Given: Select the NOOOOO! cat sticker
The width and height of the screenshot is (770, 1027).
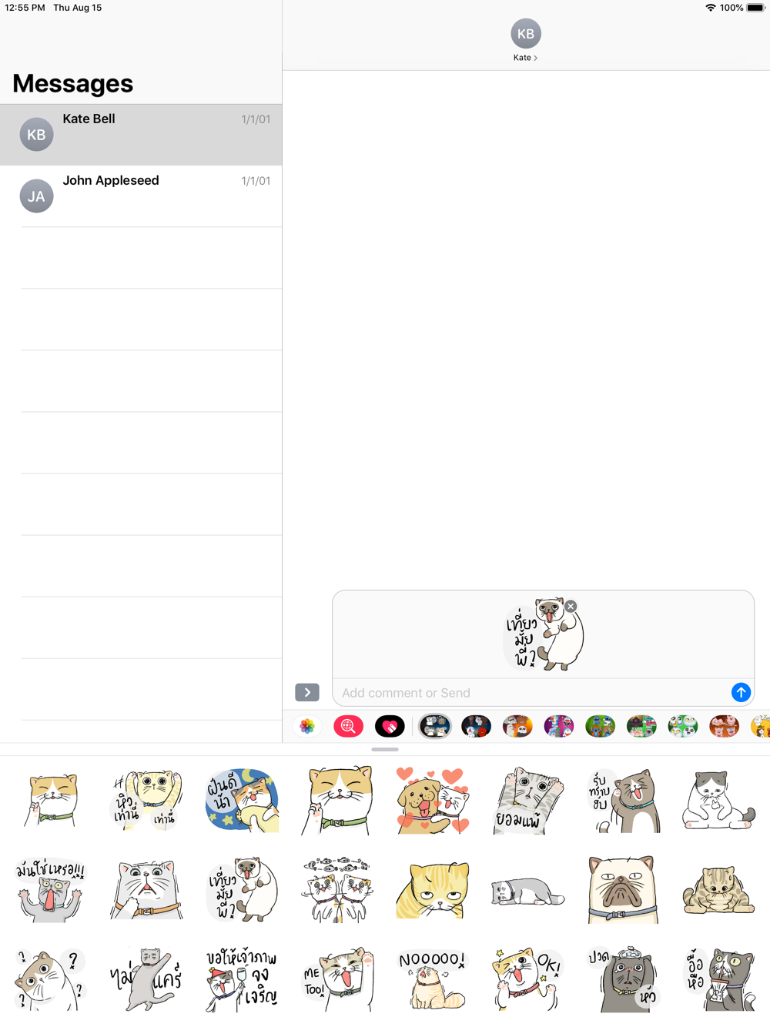Looking at the screenshot, I should click(433, 979).
